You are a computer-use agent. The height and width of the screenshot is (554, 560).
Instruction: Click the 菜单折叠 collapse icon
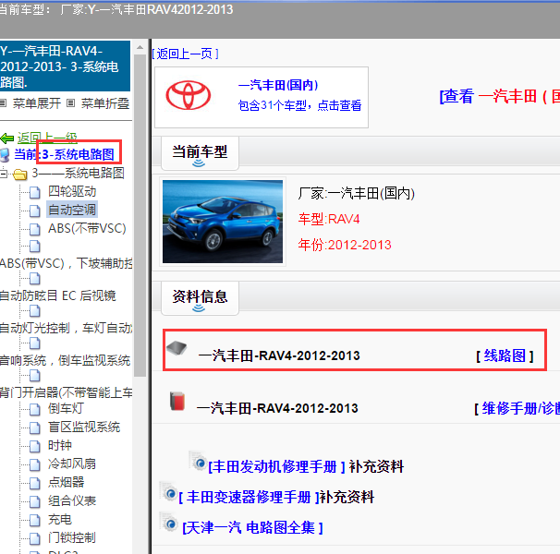pyautogui.click(x=71, y=103)
